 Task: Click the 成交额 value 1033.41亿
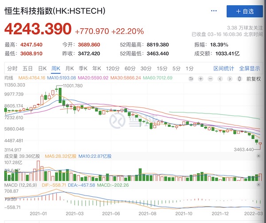pyautogui.click(x=227, y=54)
